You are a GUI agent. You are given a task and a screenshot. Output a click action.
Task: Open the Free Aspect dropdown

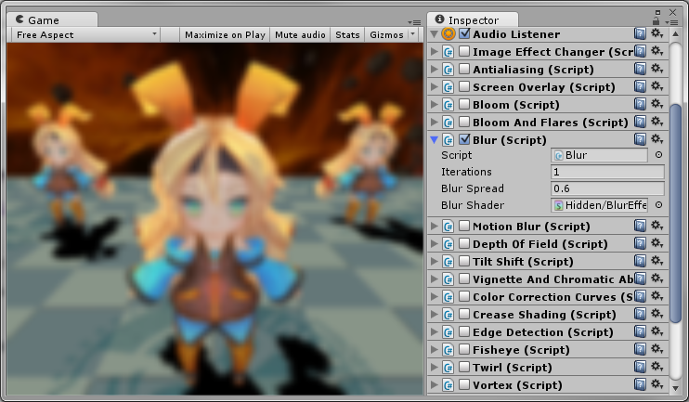(x=85, y=34)
